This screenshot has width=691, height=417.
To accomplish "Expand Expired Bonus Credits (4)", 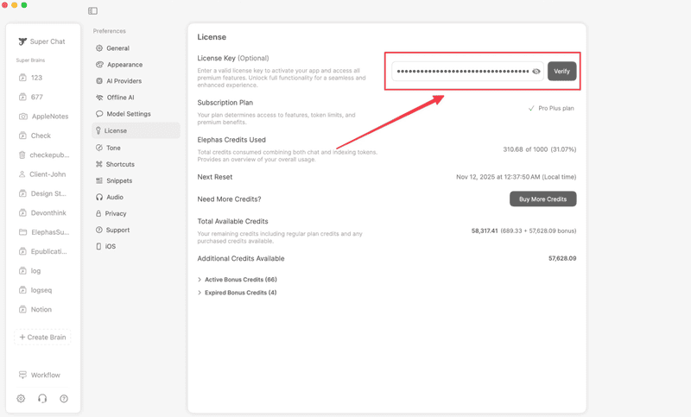I will [x=200, y=293].
